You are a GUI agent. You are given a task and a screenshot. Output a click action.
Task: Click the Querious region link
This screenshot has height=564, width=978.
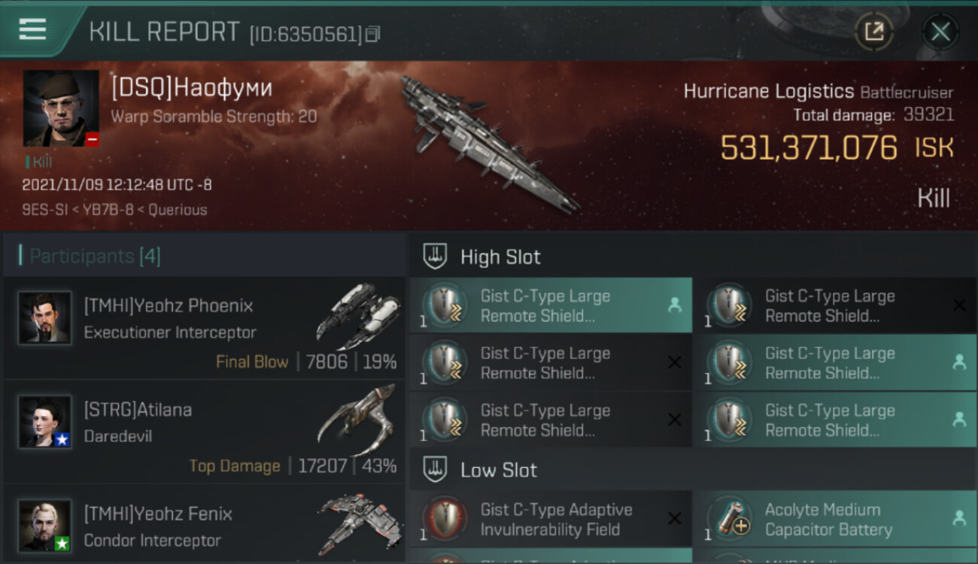pos(178,210)
